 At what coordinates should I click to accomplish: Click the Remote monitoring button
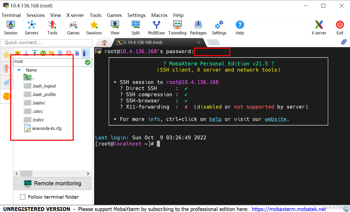(x=52, y=183)
